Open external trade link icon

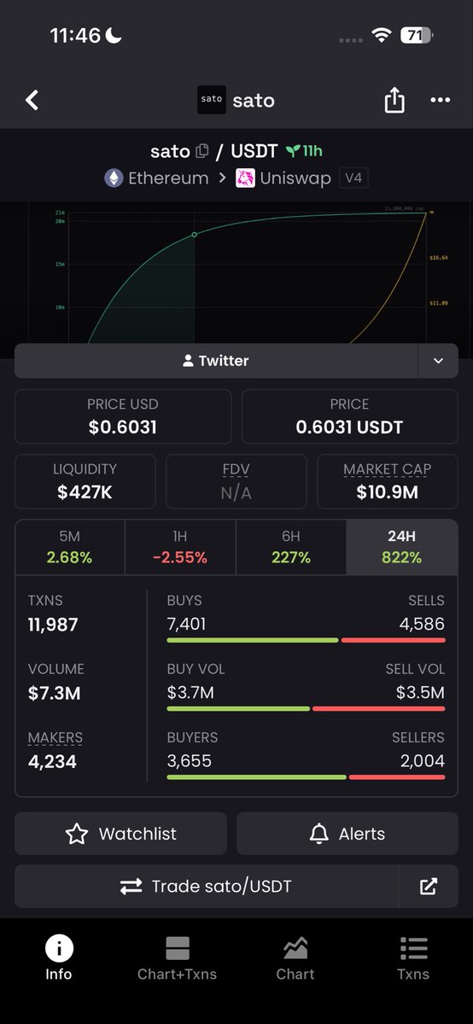[429, 886]
